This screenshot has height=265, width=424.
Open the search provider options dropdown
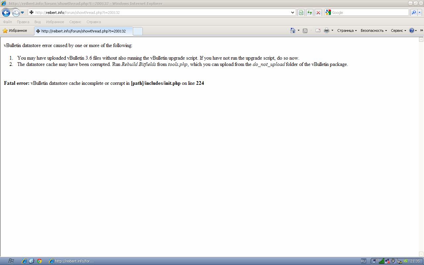pos(419,13)
